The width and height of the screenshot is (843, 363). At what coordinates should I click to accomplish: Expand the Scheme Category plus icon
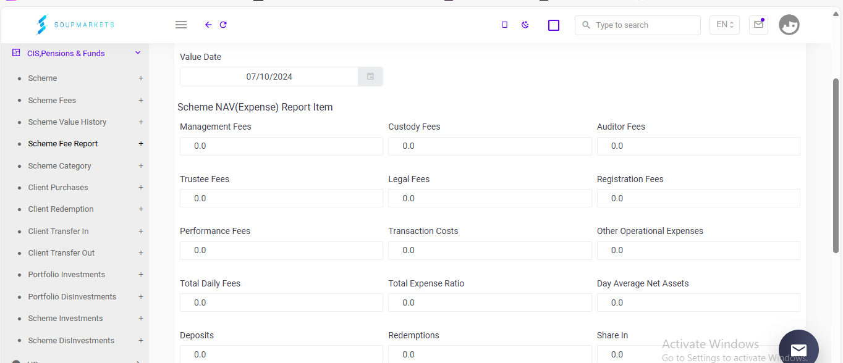pos(141,165)
